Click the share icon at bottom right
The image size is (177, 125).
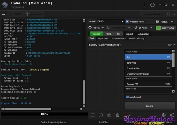tap(172, 115)
